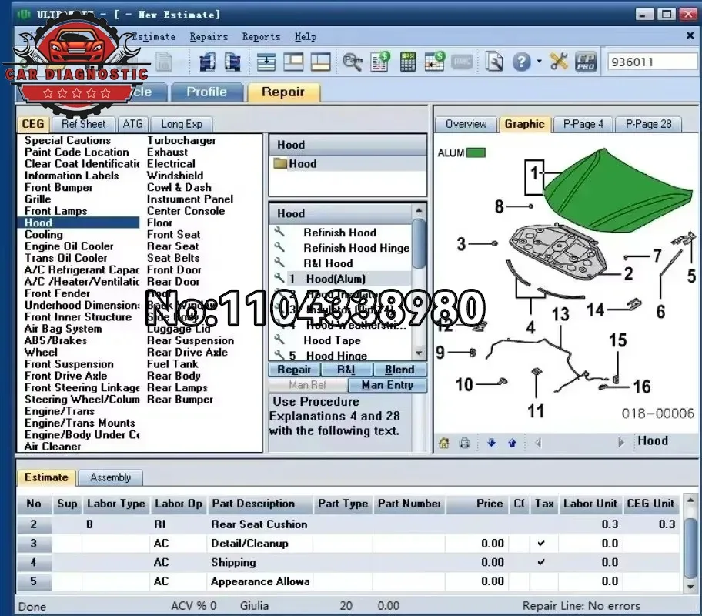This screenshot has height=616, width=702.
Task: Click the CP PRO toolbar icon
Action: point(586,62)
